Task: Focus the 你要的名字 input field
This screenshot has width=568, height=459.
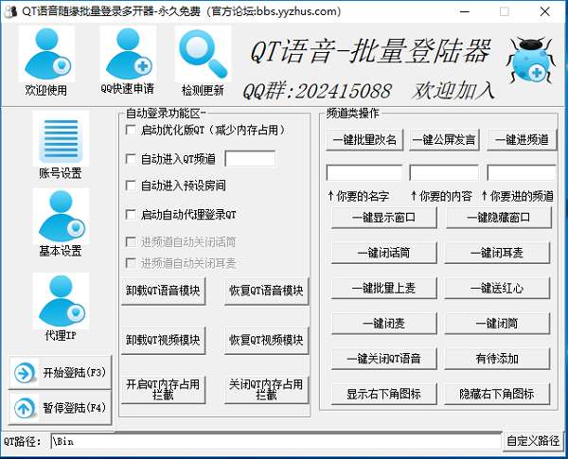Action: tap(364, 172)
